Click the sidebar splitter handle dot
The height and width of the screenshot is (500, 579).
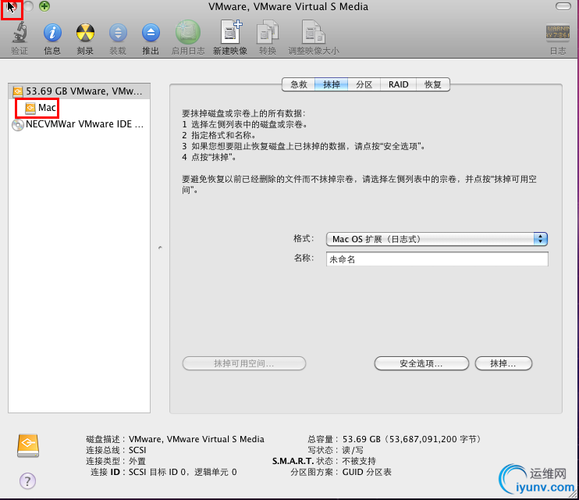point(160,248)
